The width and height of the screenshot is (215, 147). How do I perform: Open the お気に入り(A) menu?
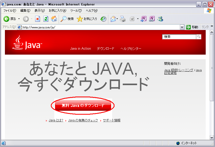(57, 11)
